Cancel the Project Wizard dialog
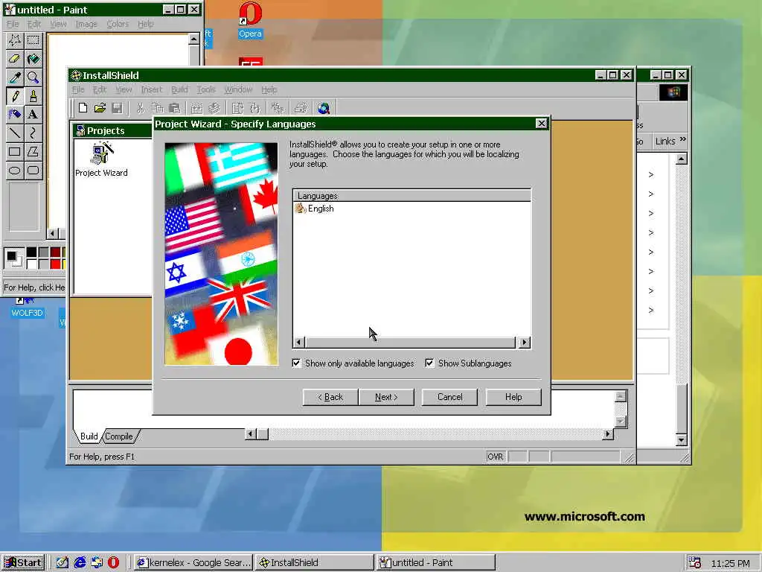 point(449,397)
